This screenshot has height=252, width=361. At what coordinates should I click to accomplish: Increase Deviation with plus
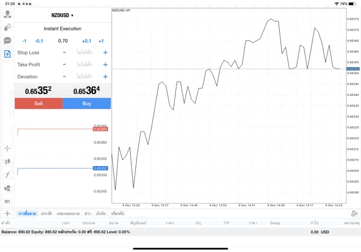click(x=105, y=77)
